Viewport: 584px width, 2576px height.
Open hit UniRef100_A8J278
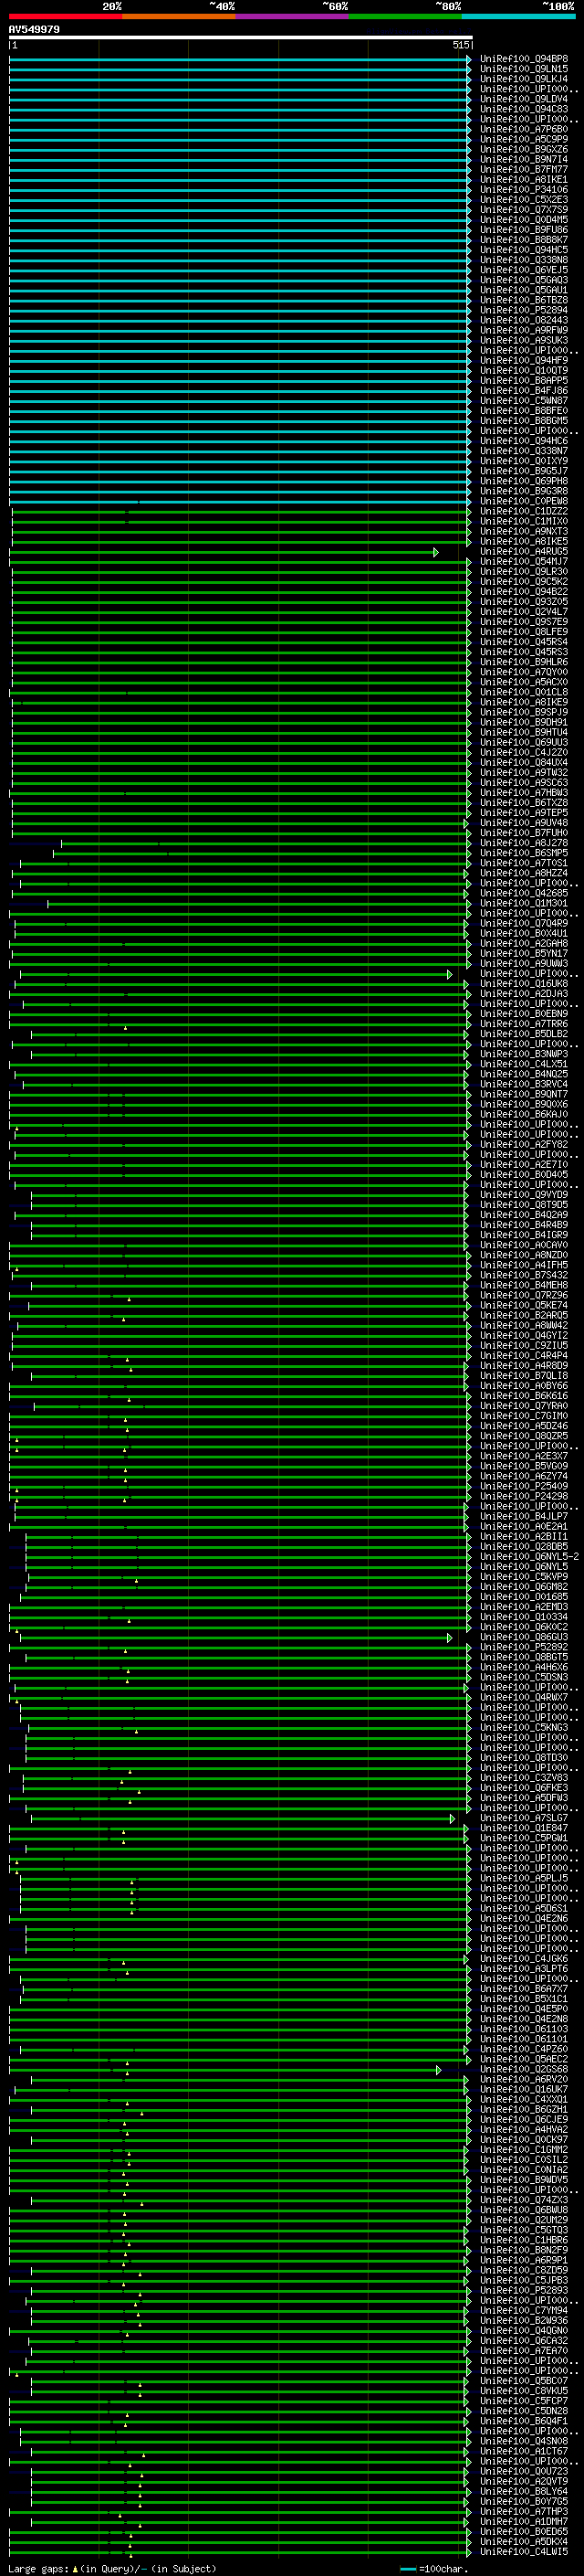[524, 842]
